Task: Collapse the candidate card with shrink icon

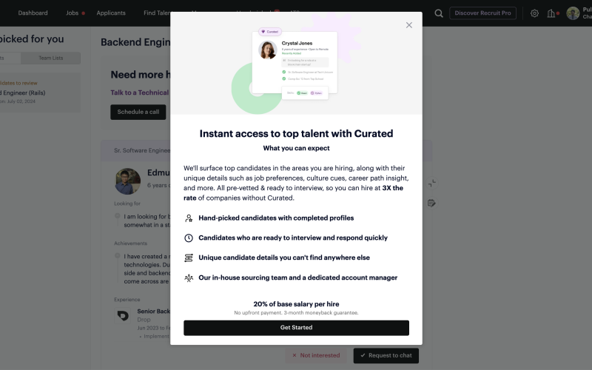Action: pyautogui.click(x=432, y=183)
